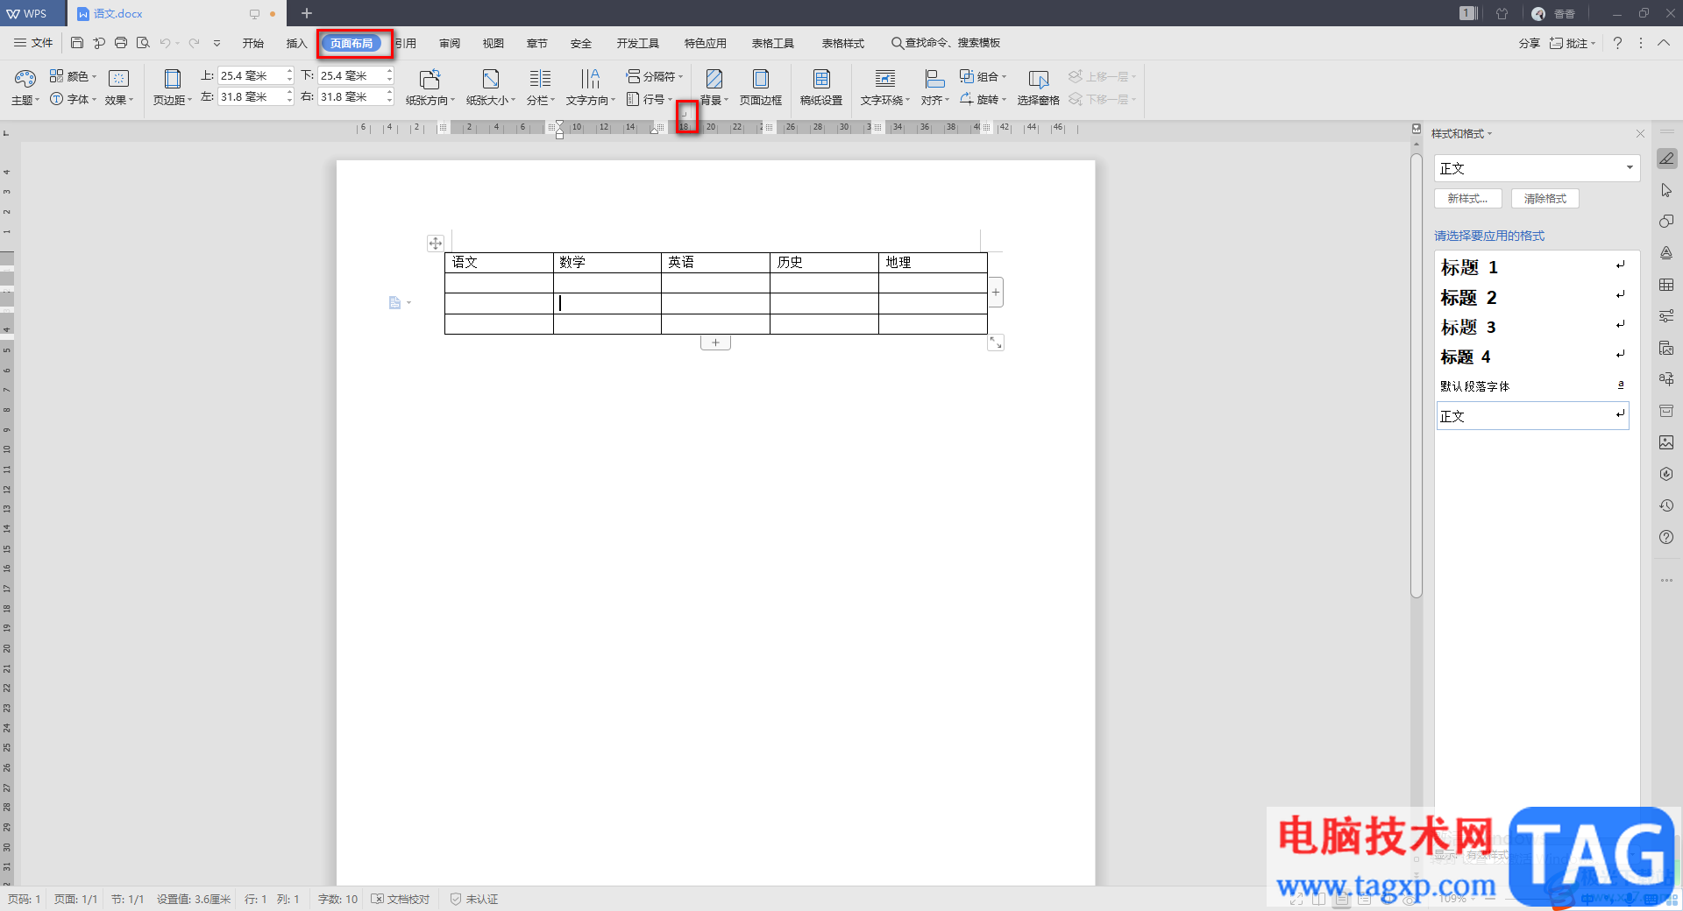
Task: Click top margin 25.4 毫米 input field
Action: coord(251,76)
